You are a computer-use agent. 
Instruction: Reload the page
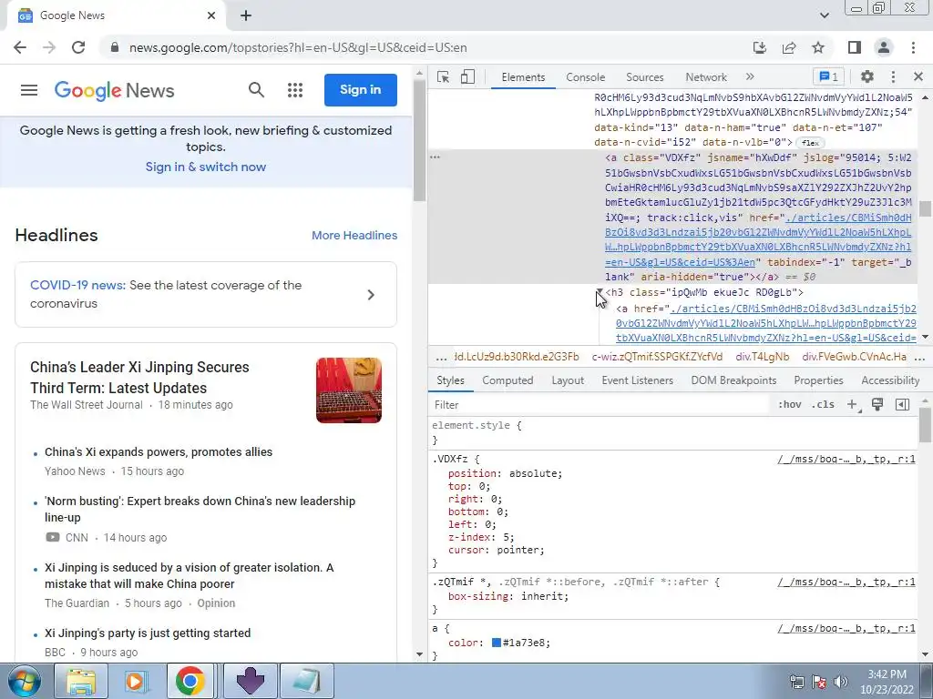(78, 47)
